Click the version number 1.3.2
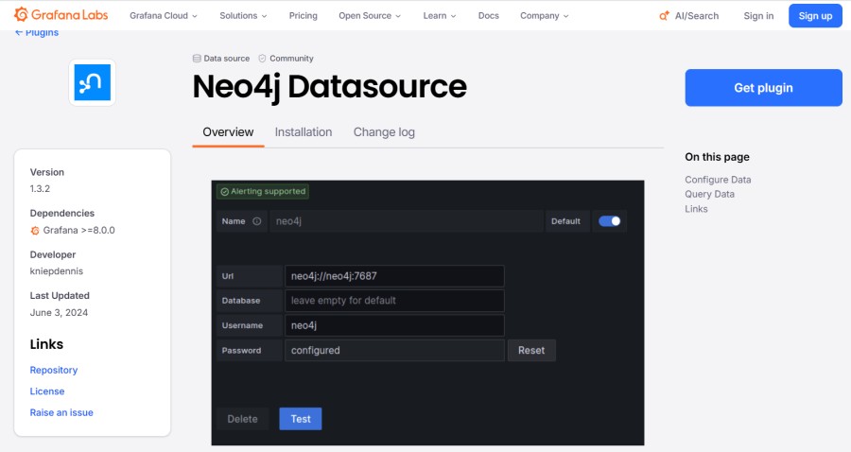The image size is (851, 452). click(x=40, y=189)
